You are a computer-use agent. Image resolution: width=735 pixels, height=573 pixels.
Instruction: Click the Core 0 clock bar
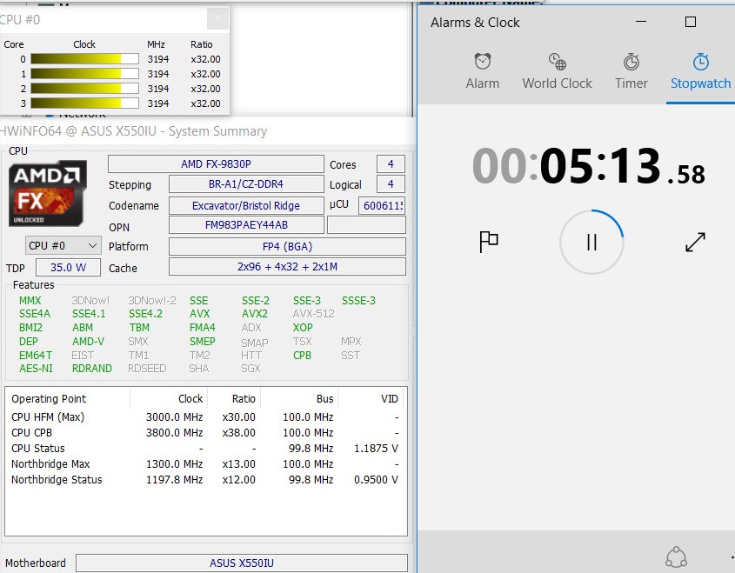click(84, 59)
